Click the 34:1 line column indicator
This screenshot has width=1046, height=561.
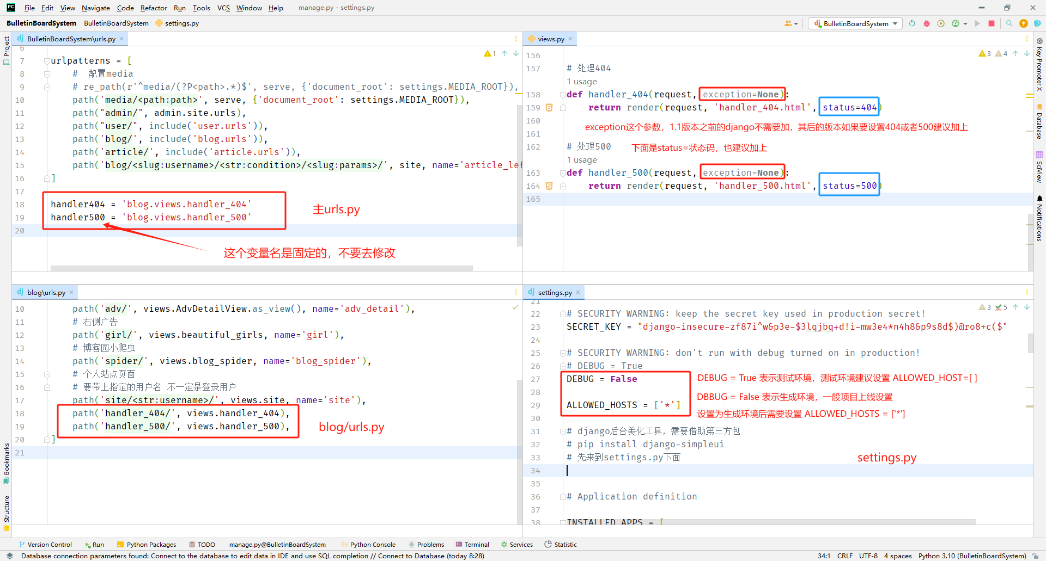coord(824,556)
